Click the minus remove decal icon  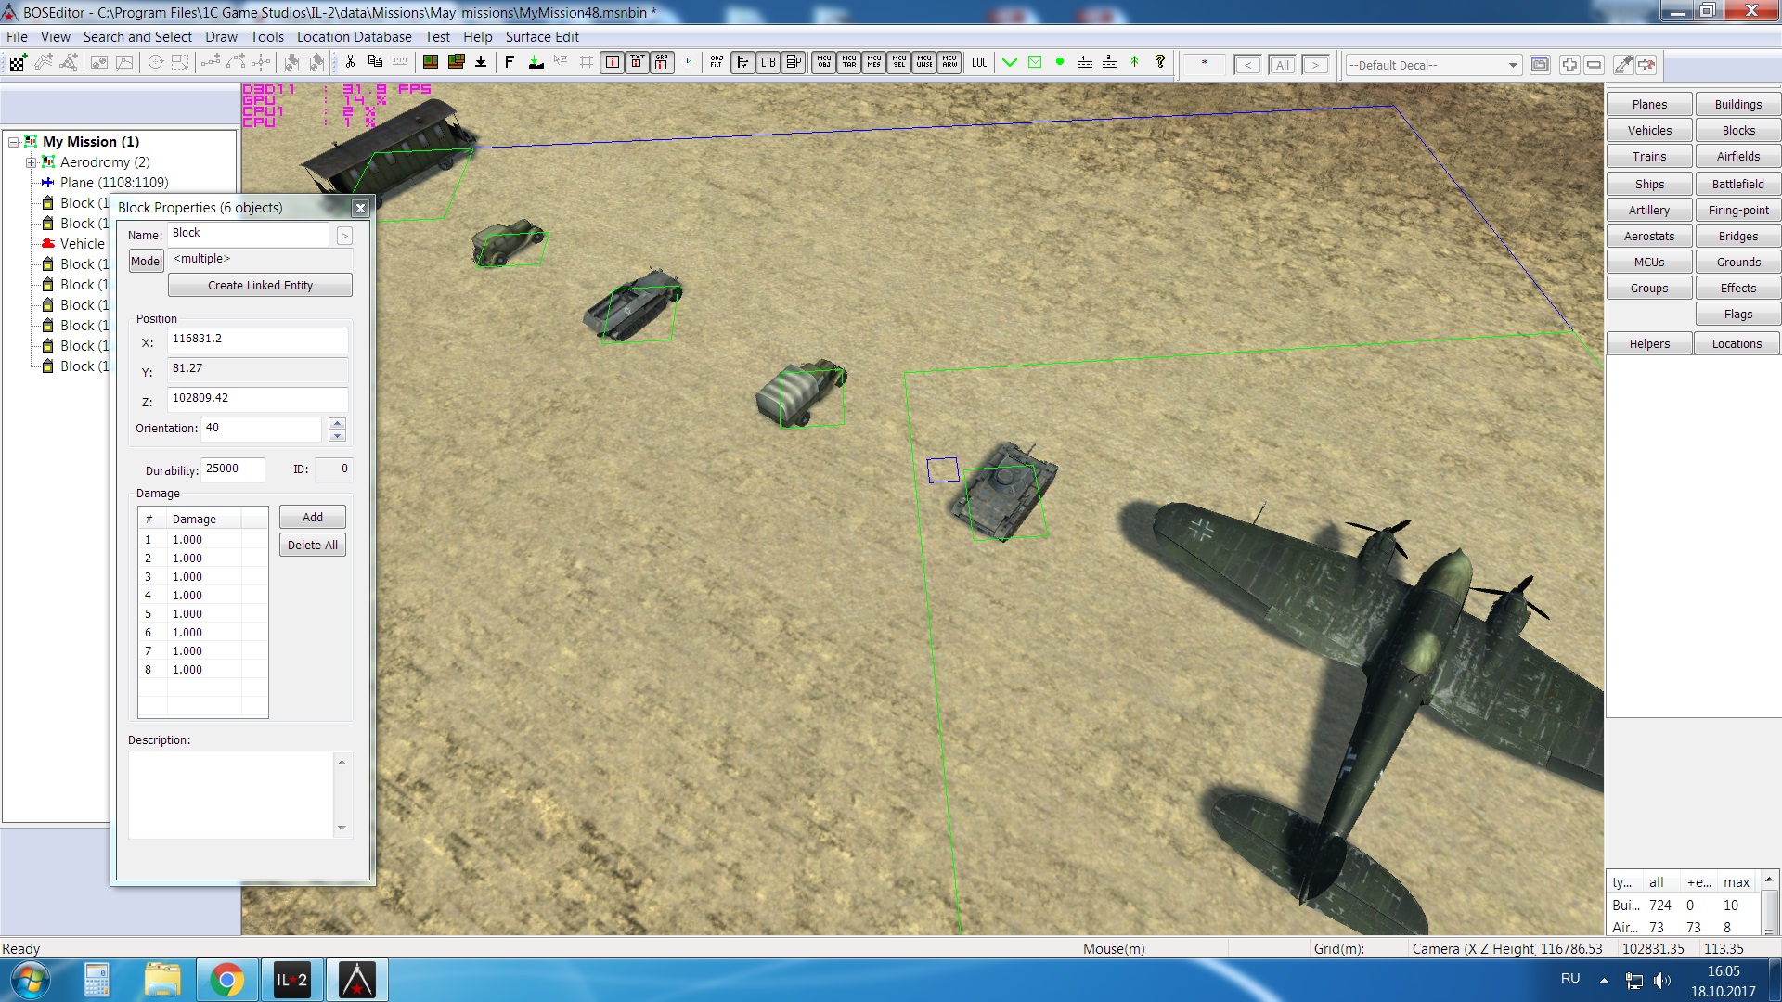[x=1594, y=64]
